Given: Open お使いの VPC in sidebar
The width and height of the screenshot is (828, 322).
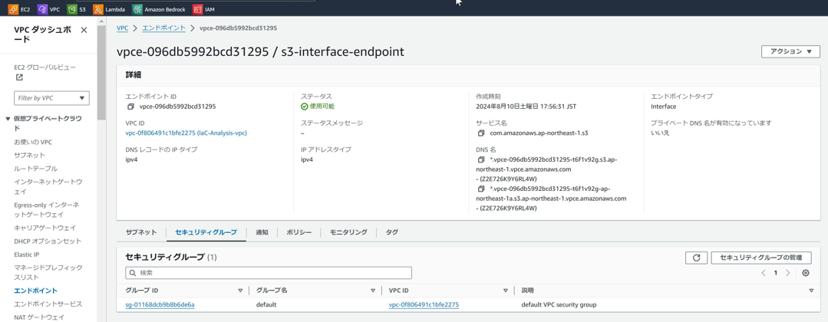Looking at the screenshot, I should point(33,142).
